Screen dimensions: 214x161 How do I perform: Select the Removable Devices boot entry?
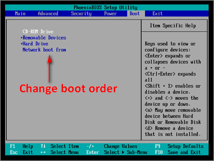(x=45, y=38)
